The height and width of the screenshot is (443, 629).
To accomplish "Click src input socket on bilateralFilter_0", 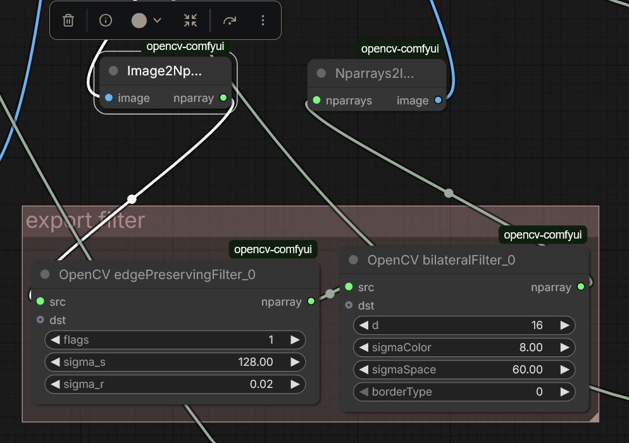I will point(349,287).
